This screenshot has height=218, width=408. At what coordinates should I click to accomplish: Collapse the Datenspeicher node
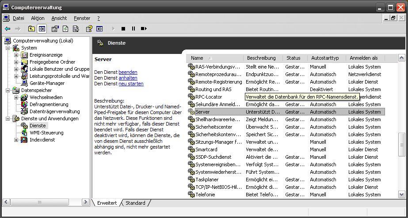tap(8, 90)
